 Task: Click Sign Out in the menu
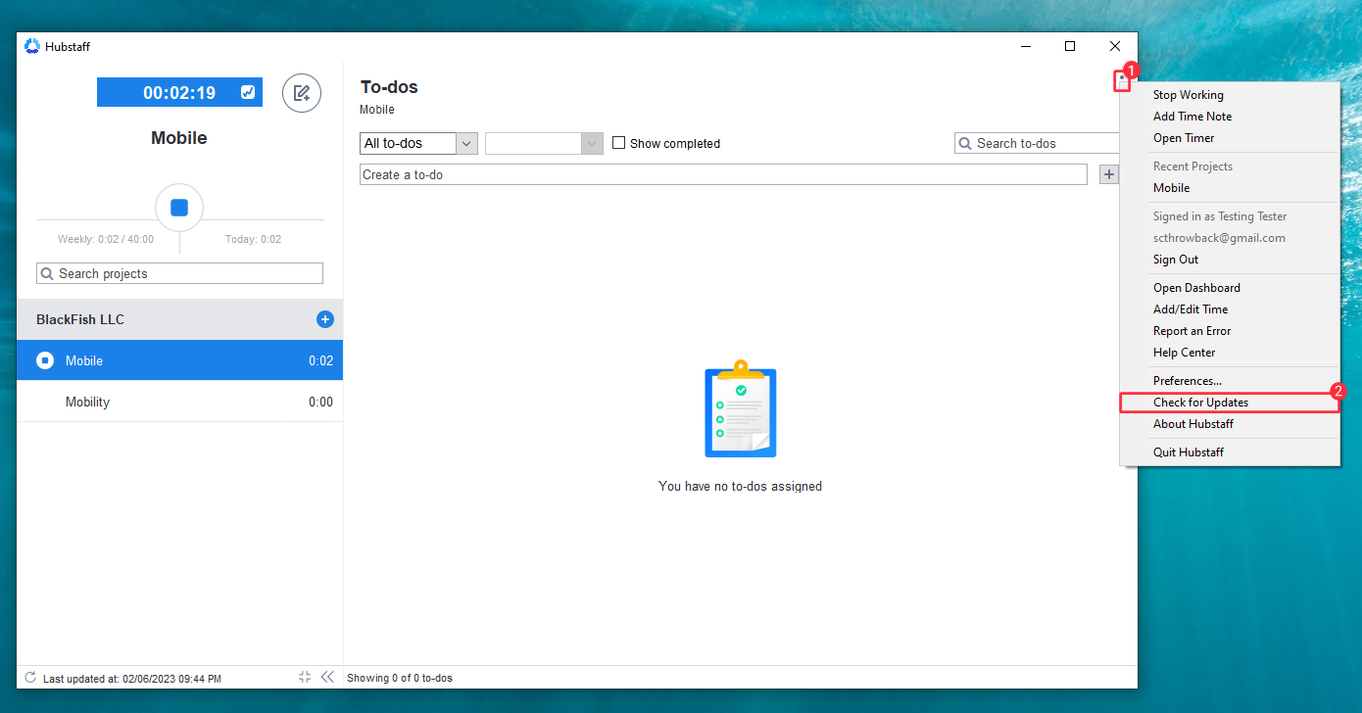click(x=1230, y=260)
